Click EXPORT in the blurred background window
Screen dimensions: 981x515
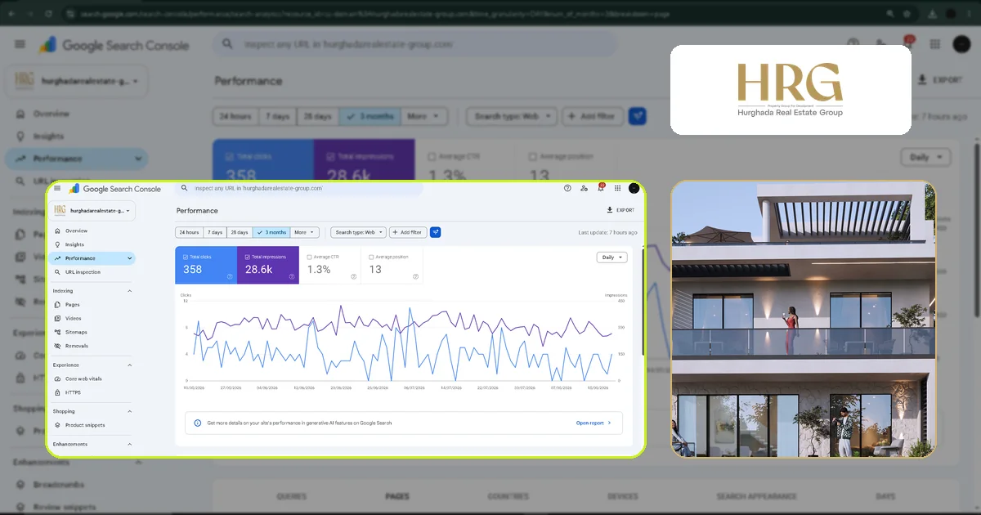pos(941,80)
